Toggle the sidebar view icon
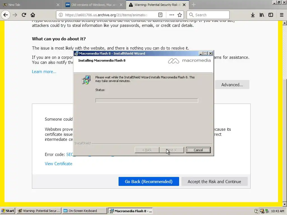The height and width of the screenshot is (215, 287). click(x=271, y=15)
